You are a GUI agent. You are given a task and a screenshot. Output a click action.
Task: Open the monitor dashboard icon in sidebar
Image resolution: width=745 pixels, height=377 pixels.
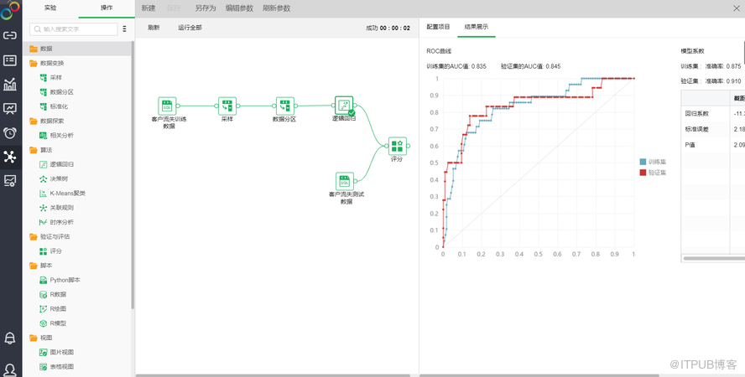coord(9,109)
